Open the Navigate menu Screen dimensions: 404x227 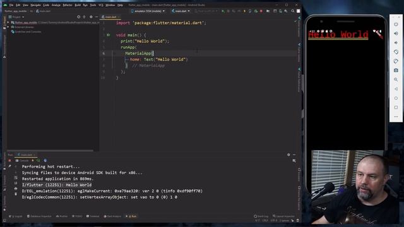tap(35, 5)
